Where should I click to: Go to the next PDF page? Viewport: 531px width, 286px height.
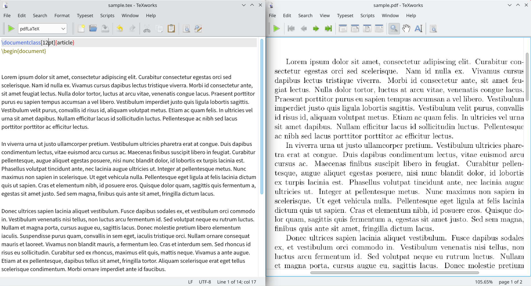click(316, 28)
